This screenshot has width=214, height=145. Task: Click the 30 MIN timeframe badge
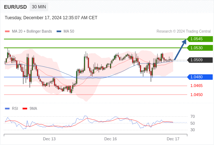pos(39,7)
